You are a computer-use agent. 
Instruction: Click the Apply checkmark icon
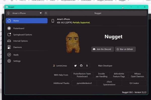(x=9, y=55)
